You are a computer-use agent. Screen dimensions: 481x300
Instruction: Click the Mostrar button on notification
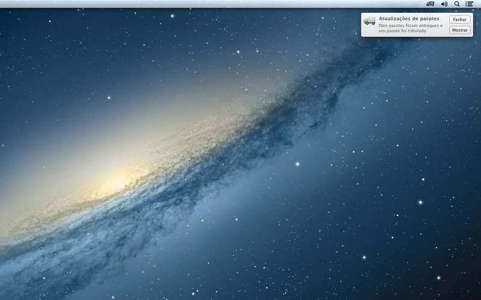point(460,30)
